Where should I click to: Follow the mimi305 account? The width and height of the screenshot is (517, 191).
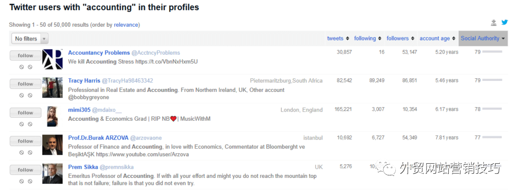(26, 113)
